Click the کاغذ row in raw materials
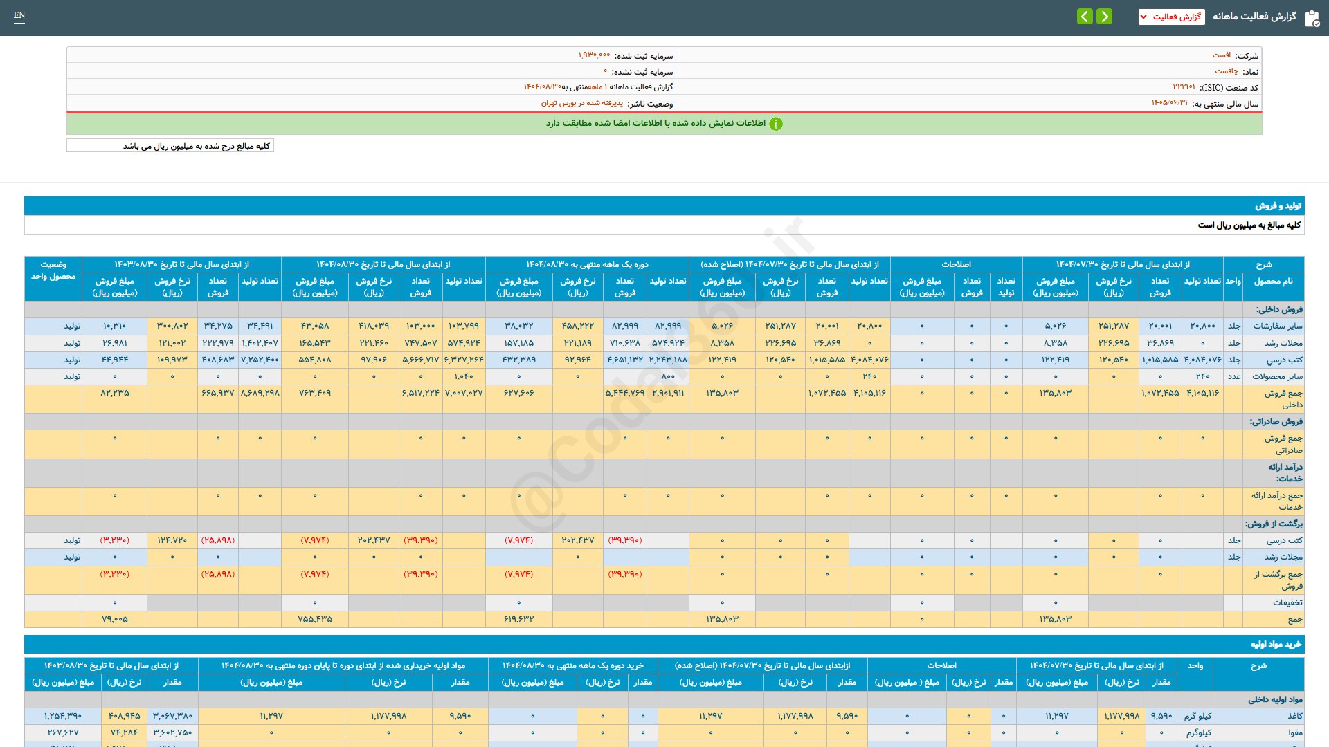This screenshot has width=1329, height=747. click(x=1294, y=716)
